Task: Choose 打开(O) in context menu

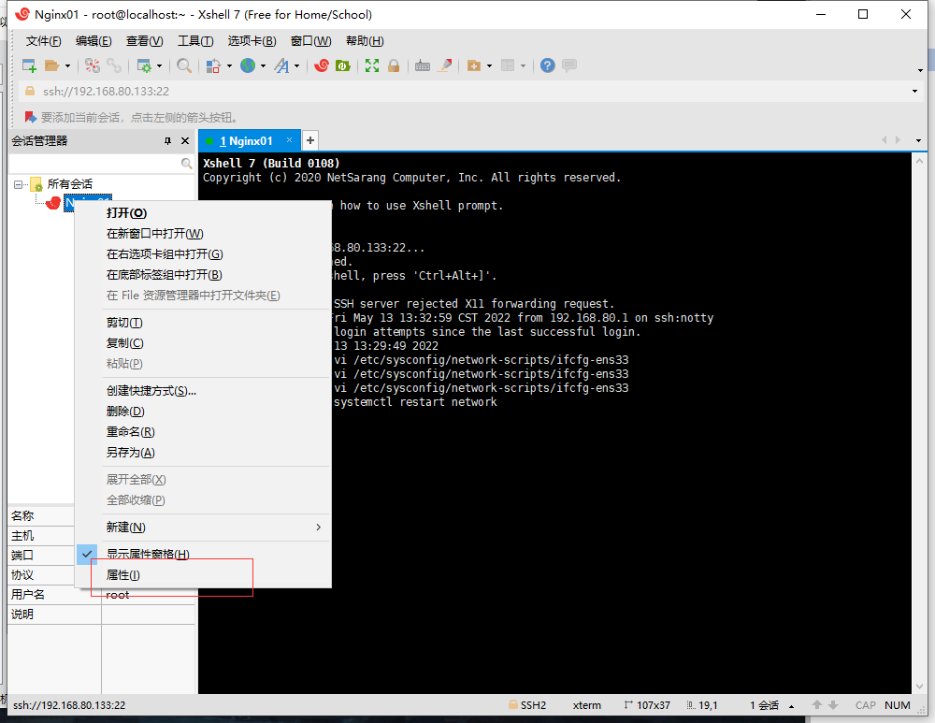Action: [203, 213]
